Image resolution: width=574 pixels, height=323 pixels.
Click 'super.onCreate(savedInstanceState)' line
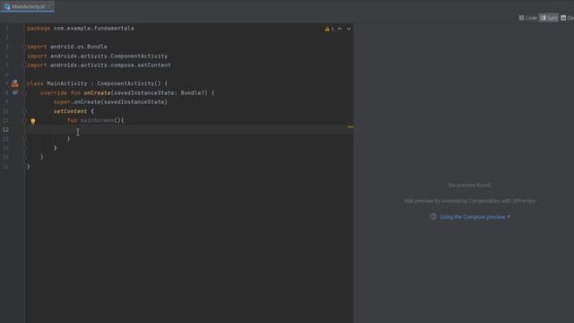[110, 102]
